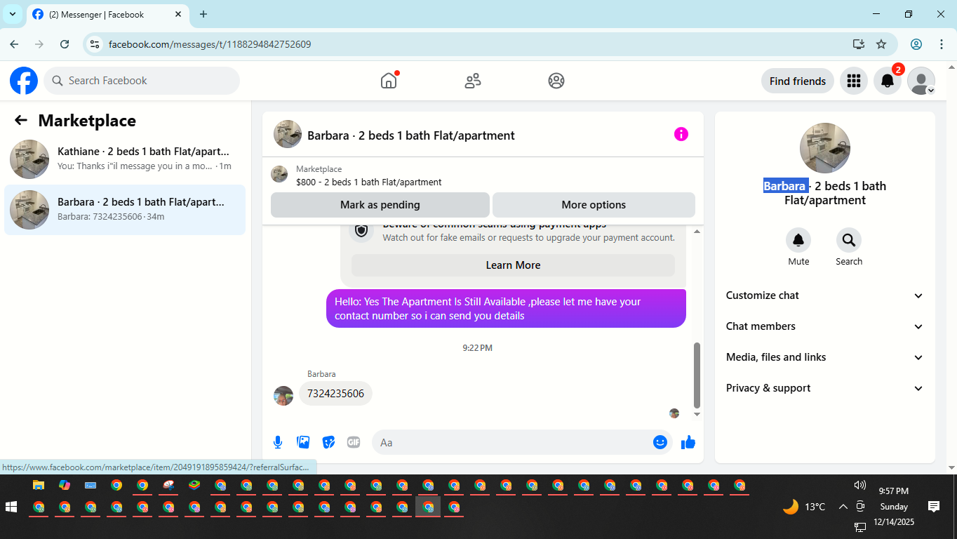Open the Chrome tab search dropdown

(x=13, y=14)
